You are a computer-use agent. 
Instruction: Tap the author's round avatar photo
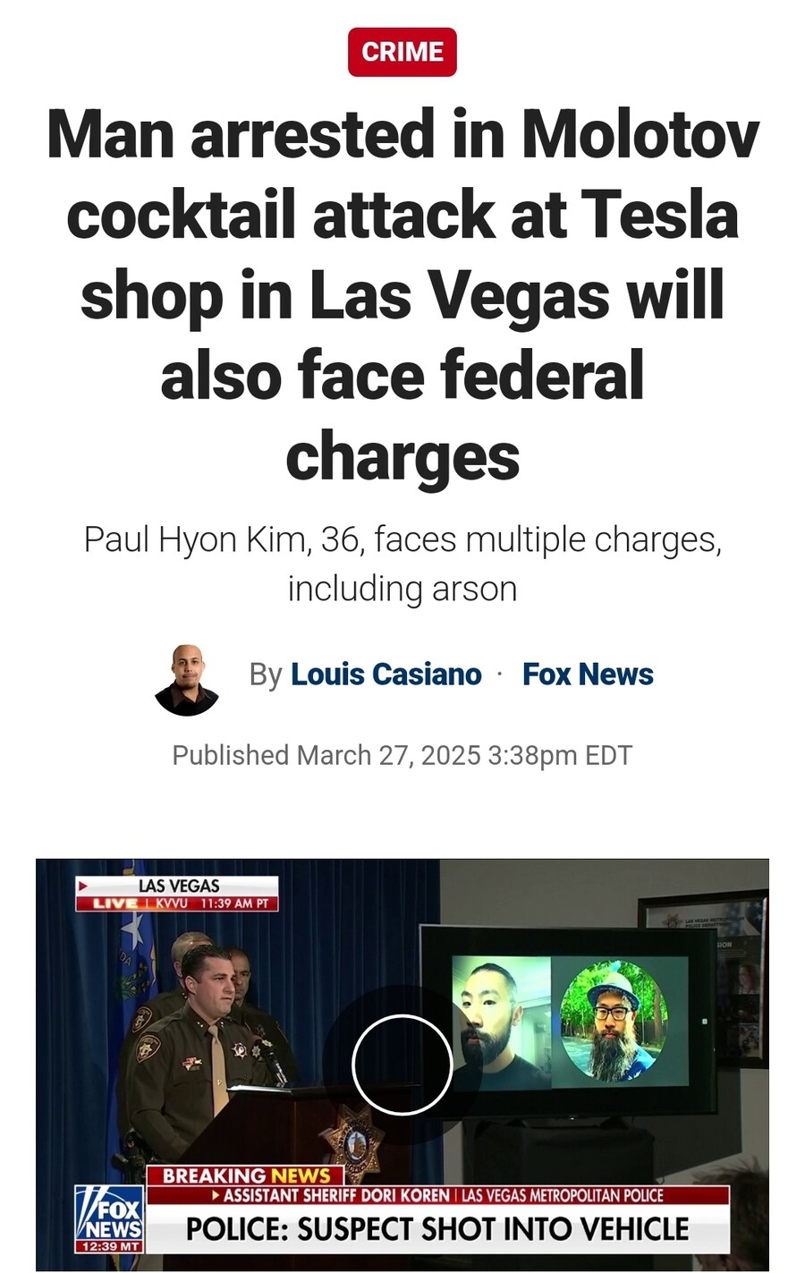point(187,680)
